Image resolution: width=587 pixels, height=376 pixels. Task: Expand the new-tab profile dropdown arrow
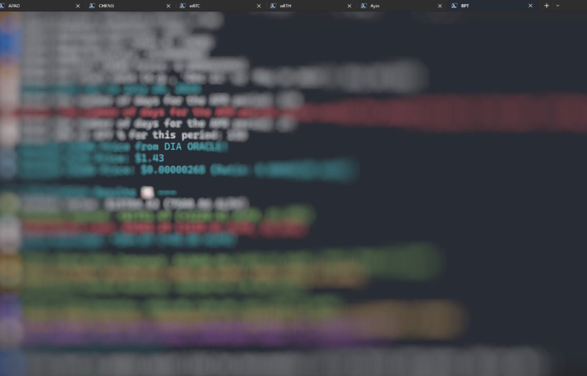pyautogui.click(x=558, y=6)
